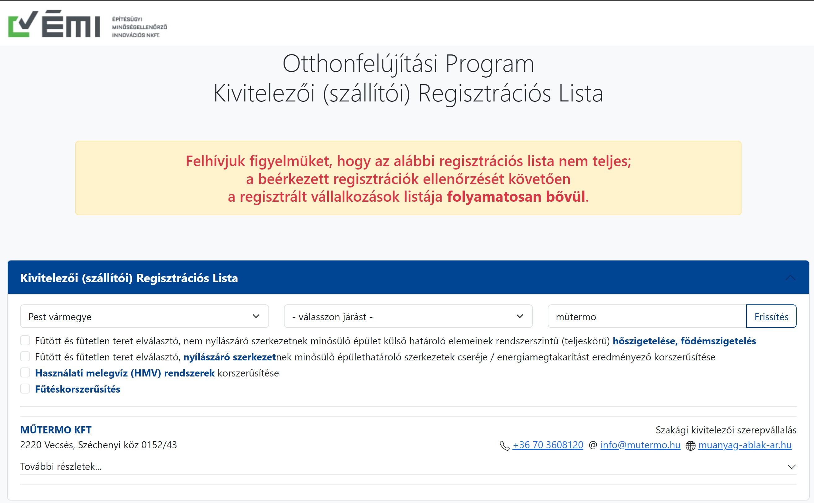Collapse the list with the header chevron

[790, 277]
